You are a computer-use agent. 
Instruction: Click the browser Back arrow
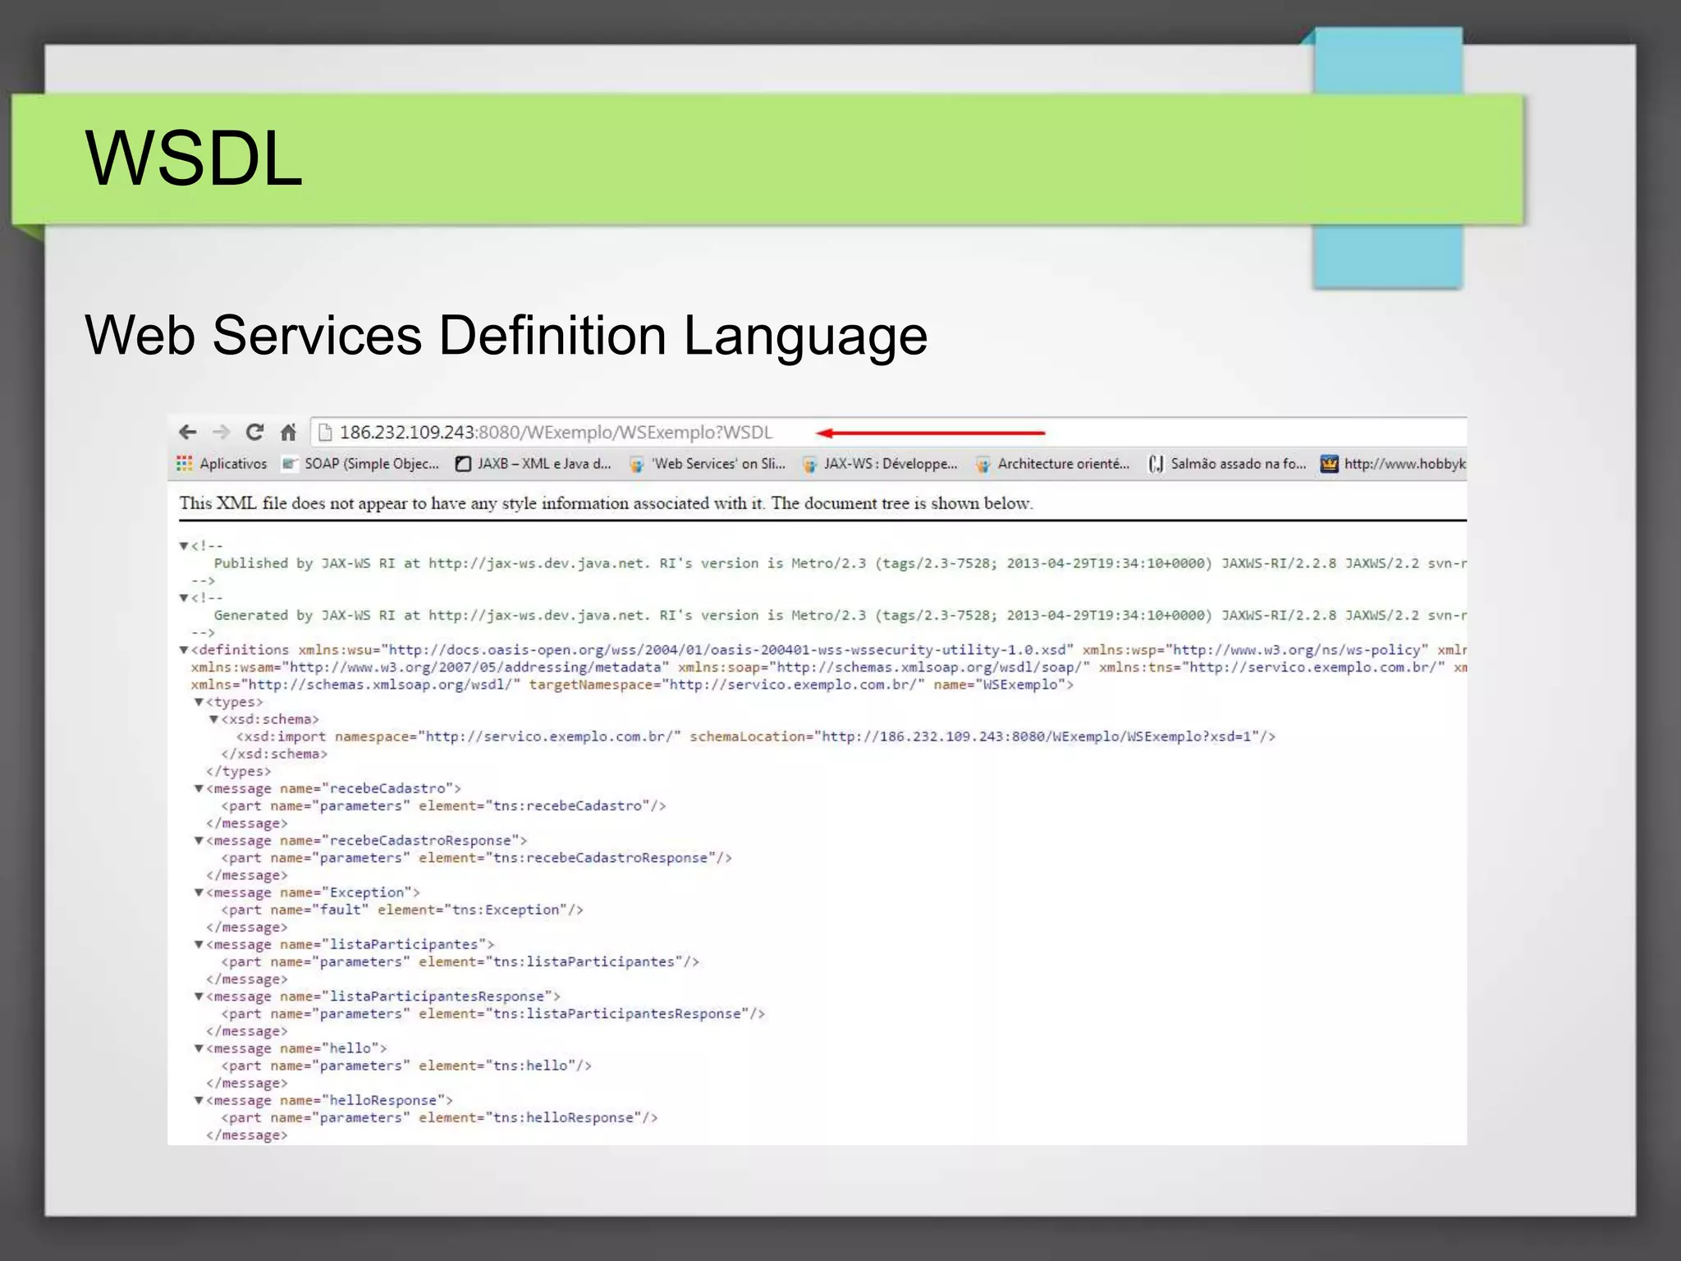click(x=188, y=432)
